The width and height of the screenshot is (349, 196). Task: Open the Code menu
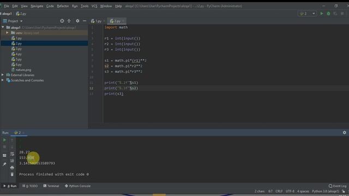tap(50, 6)
